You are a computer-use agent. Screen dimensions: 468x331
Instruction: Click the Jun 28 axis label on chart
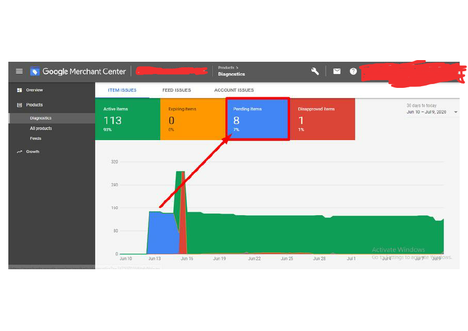319,259
